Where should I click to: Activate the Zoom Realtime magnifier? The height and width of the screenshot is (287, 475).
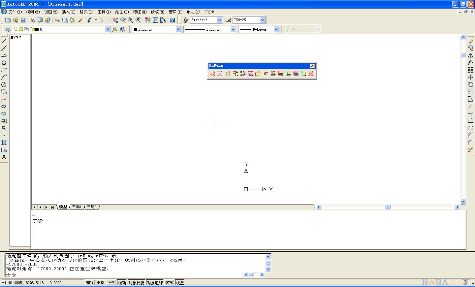click(x=123, y=20)
